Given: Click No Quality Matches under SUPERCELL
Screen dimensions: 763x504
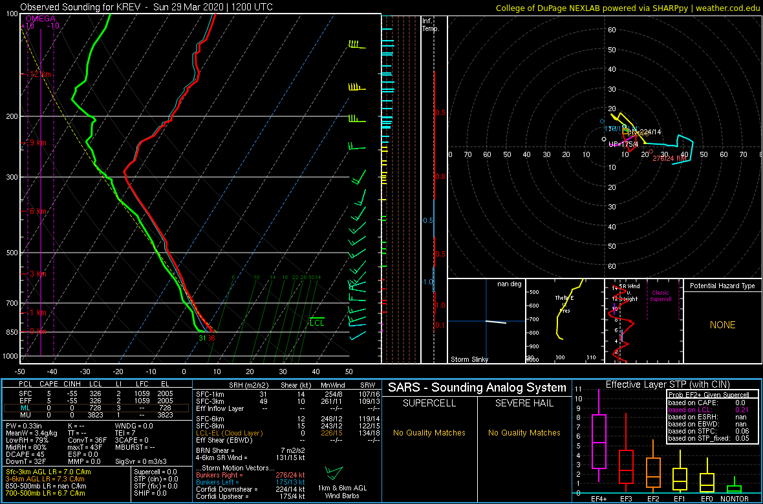Looking at the screenshot, I should (429, 432).
